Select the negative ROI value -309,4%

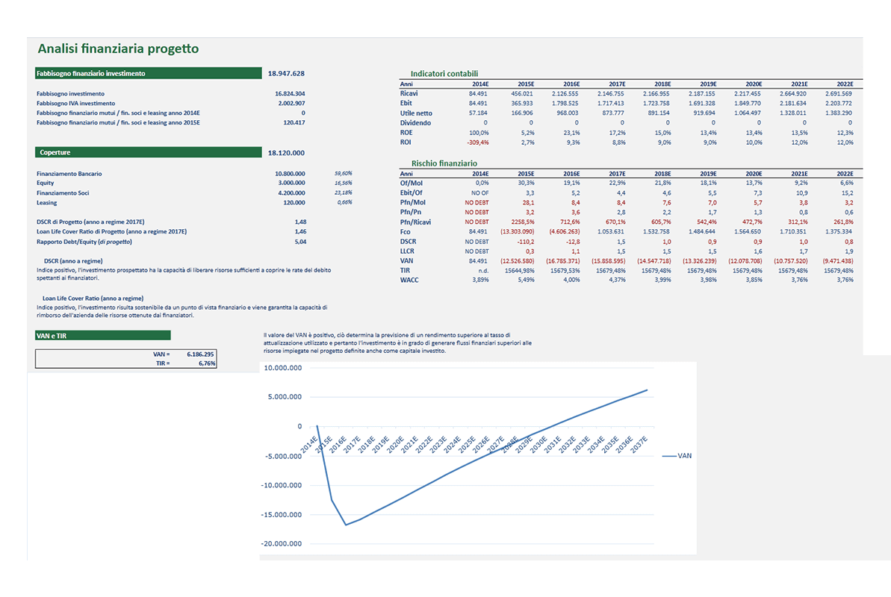(477, 143)
